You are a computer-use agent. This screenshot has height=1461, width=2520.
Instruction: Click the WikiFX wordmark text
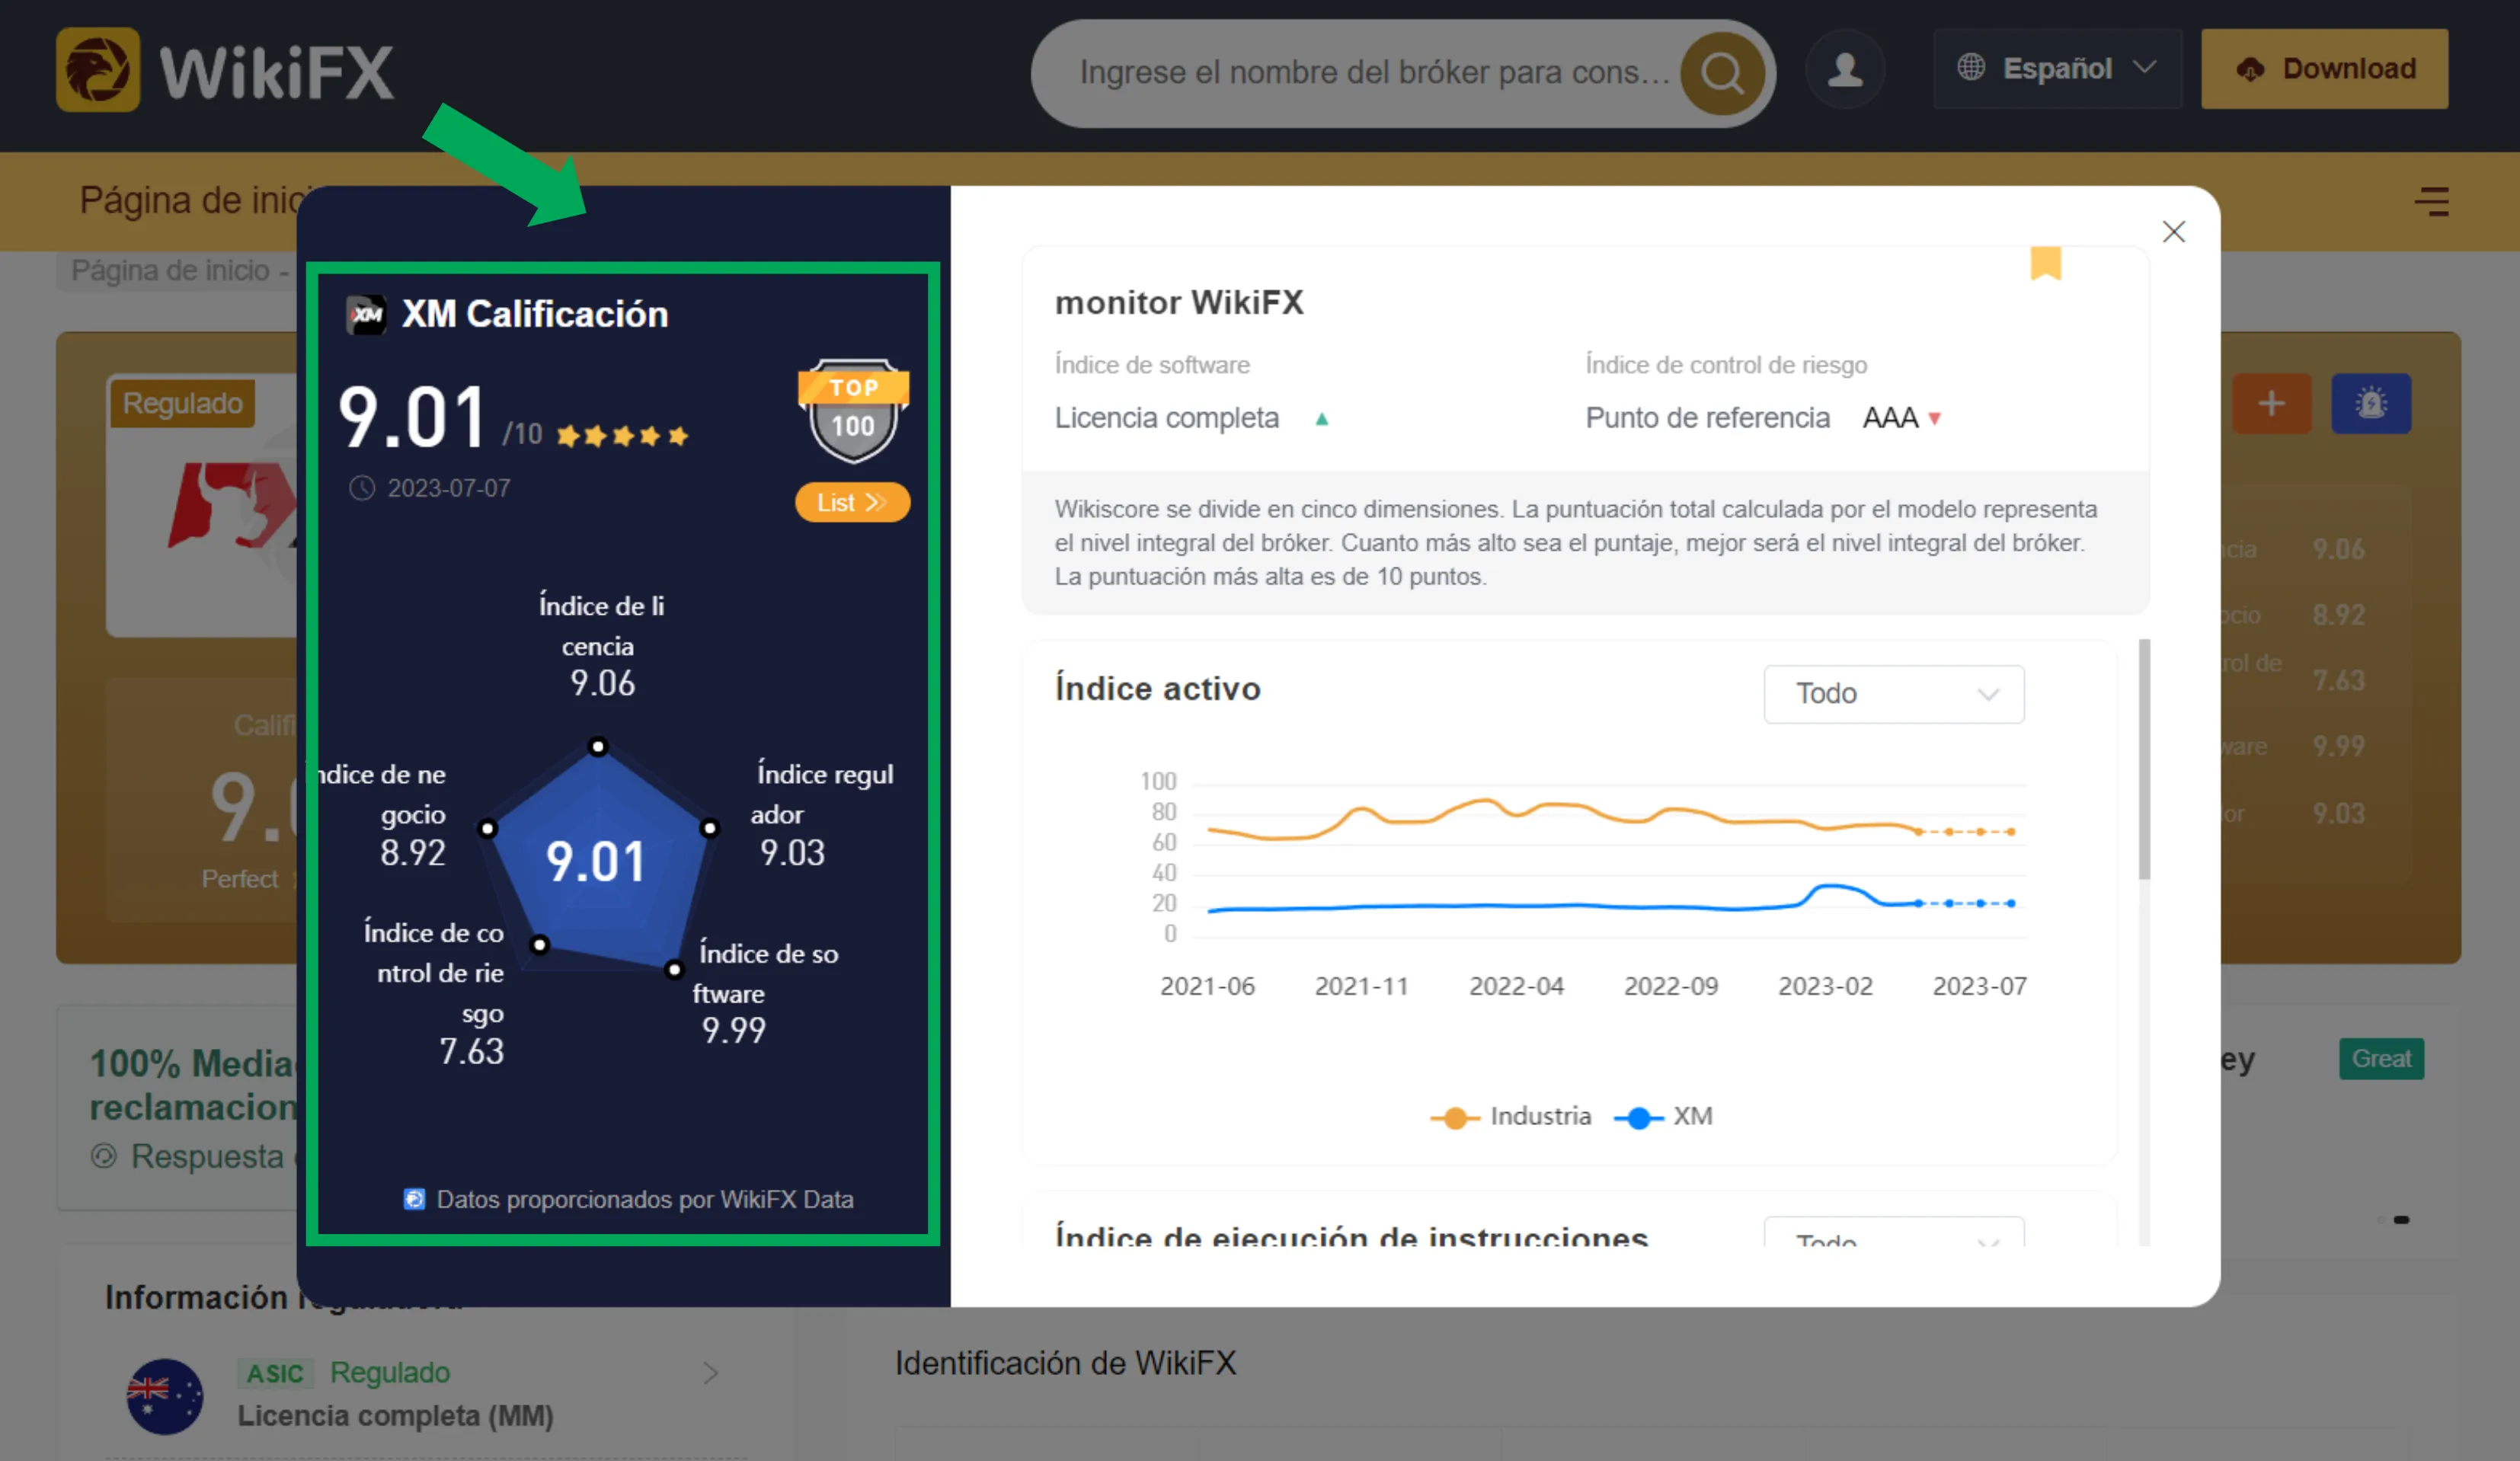tap(277, 72)
